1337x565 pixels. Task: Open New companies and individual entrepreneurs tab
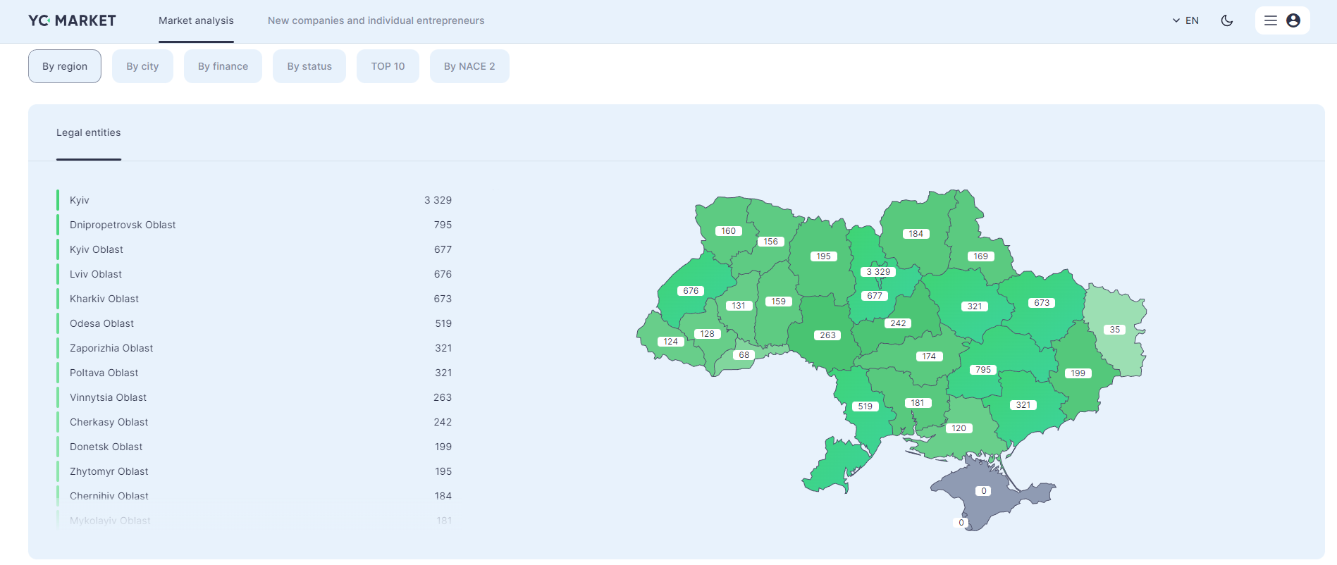[x=376, y=20]
